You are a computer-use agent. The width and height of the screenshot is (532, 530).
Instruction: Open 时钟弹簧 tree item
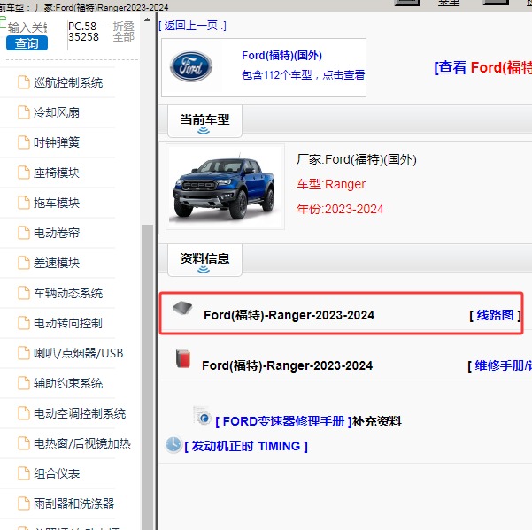(57, 142)
